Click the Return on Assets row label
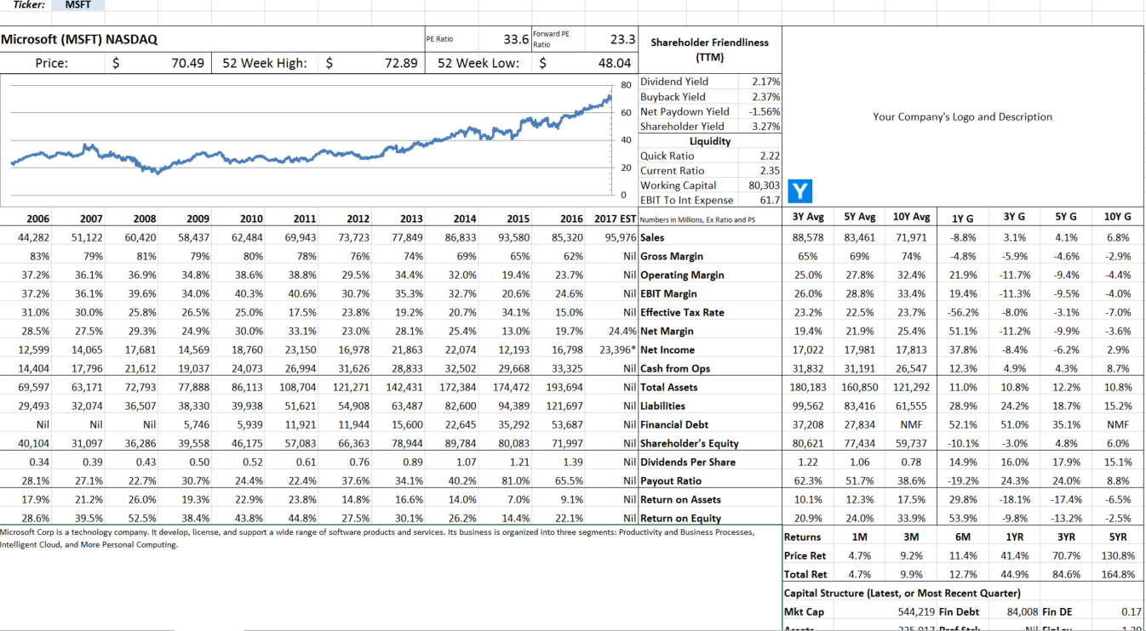 pyautogui.click(x=680, y=500)
